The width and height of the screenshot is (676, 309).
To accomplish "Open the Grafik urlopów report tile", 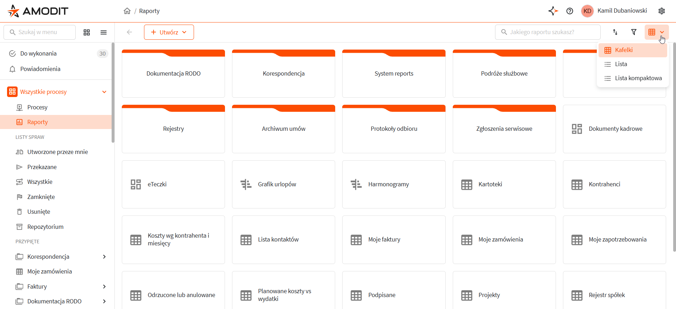I will click(283, 184).
